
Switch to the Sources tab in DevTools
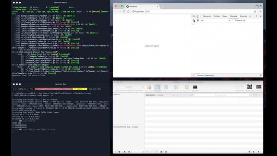pyautogui.click(x=243, y=16)
